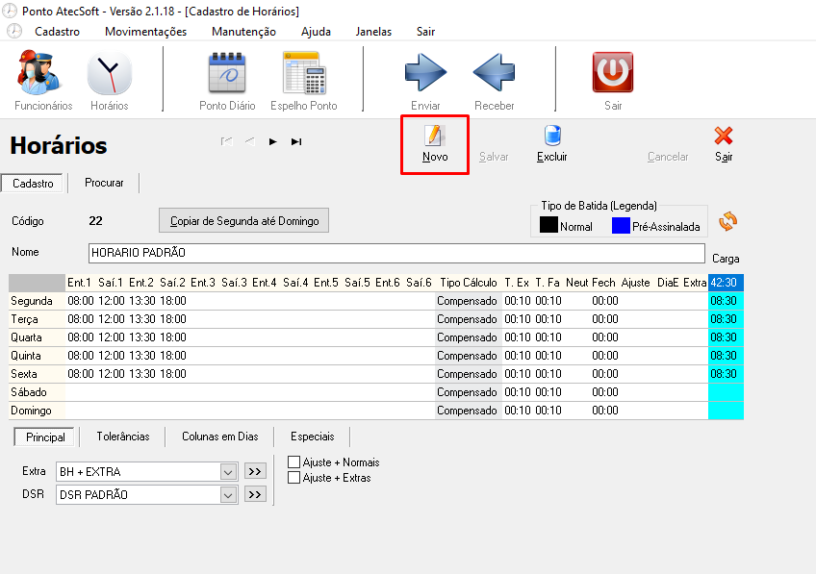Click the Ent.1 column header
Screen dimensions: 816x574
click(79, 283)
